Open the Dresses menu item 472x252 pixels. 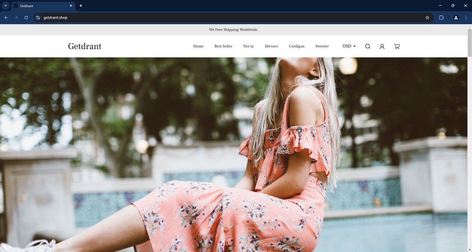[x=271, y=46]
